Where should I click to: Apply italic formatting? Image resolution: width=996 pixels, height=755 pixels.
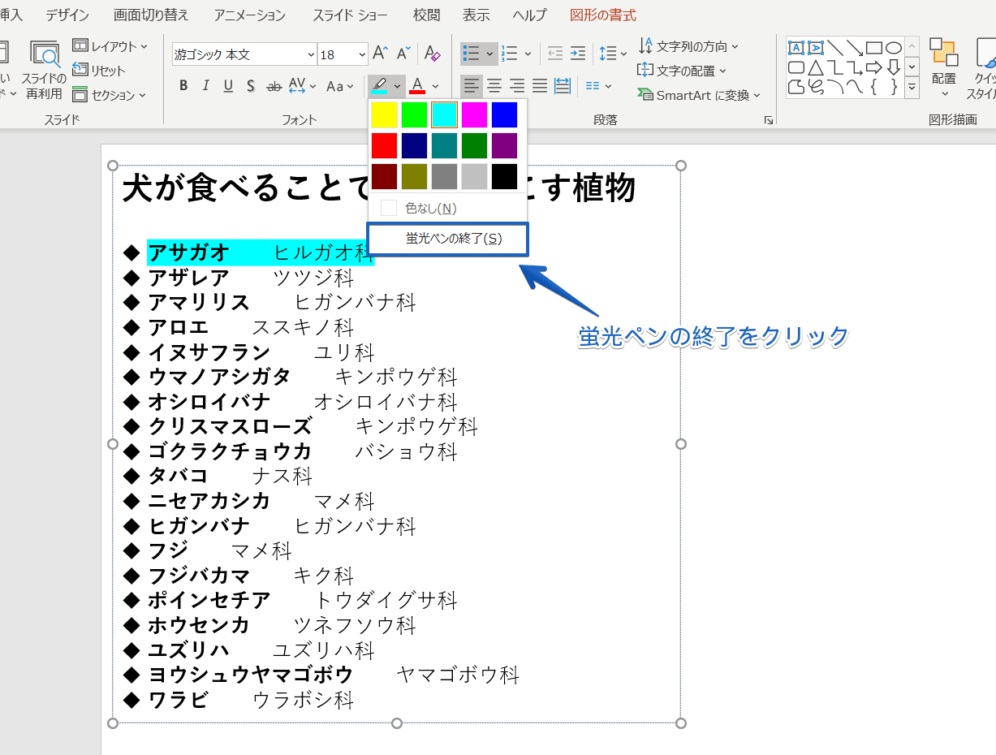[205, 86]
